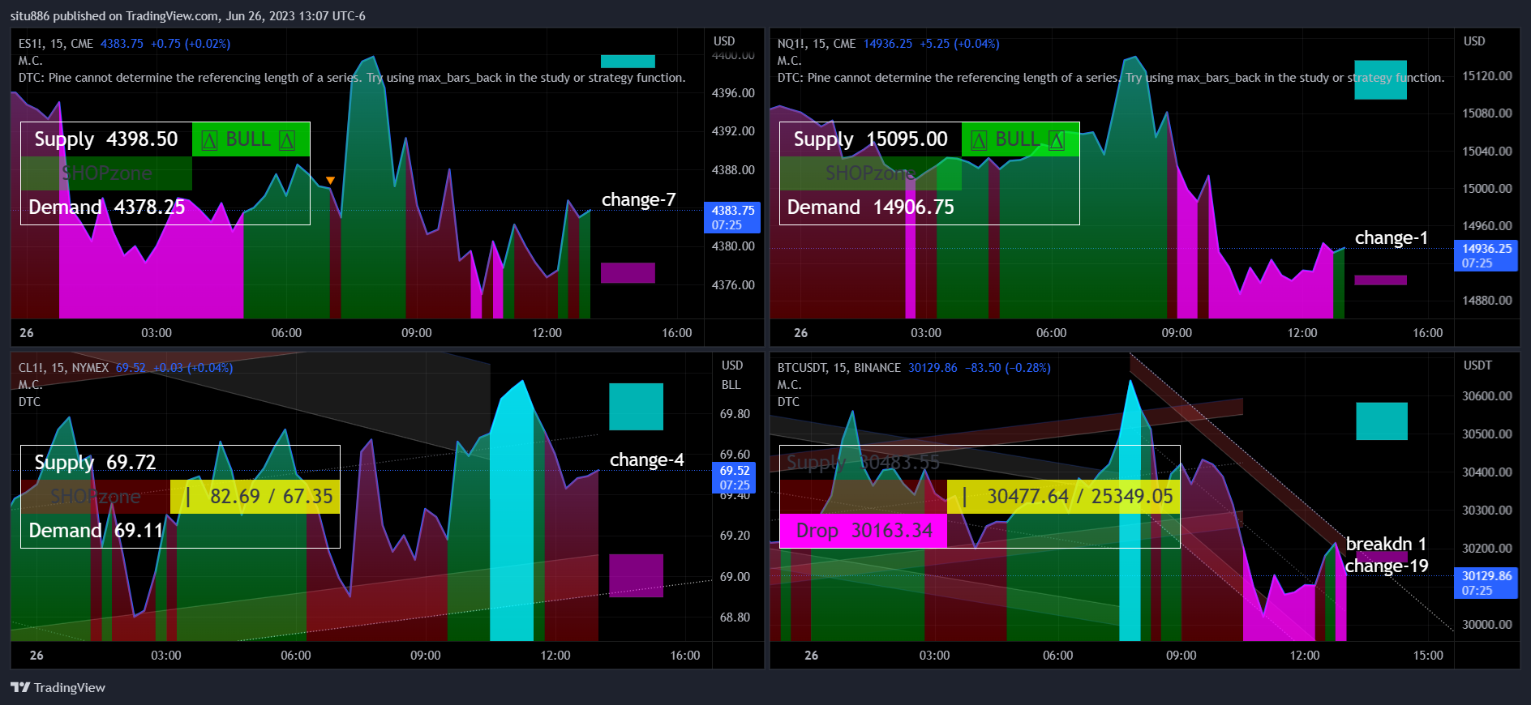Select the Demand 14906.75 label
Screen dimensions: 1531x705
[x=870, y=207]
